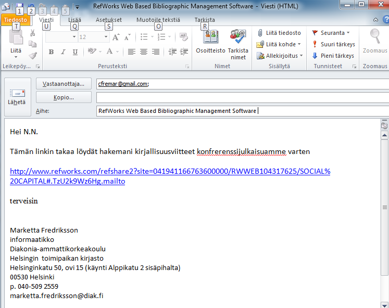
Task: Click the font color A icon
Action: 109,52
